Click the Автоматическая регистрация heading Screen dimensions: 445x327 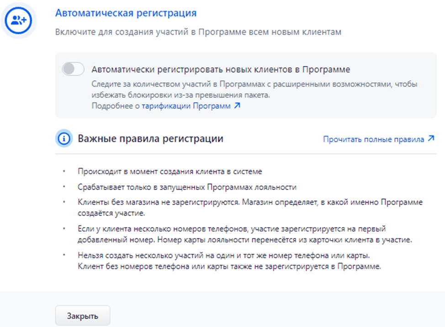click(126, 13)
